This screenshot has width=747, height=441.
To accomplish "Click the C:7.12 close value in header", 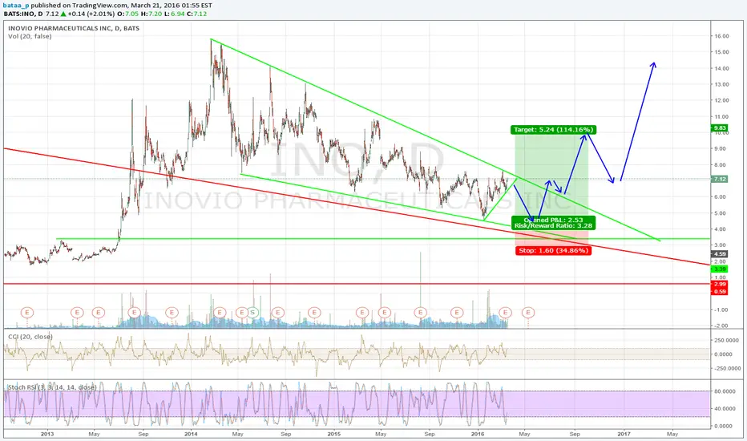I will pyautogui.click(x=196, y=14).
